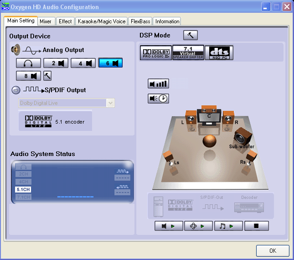
Task: Click the right surround speaker Rs
Action: pos(251,157)
